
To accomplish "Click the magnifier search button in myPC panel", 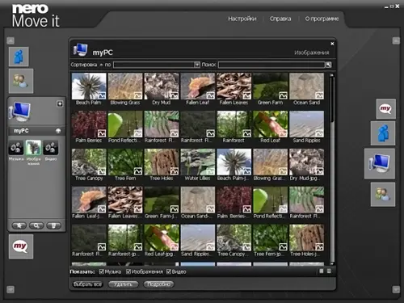I will 36,225.
